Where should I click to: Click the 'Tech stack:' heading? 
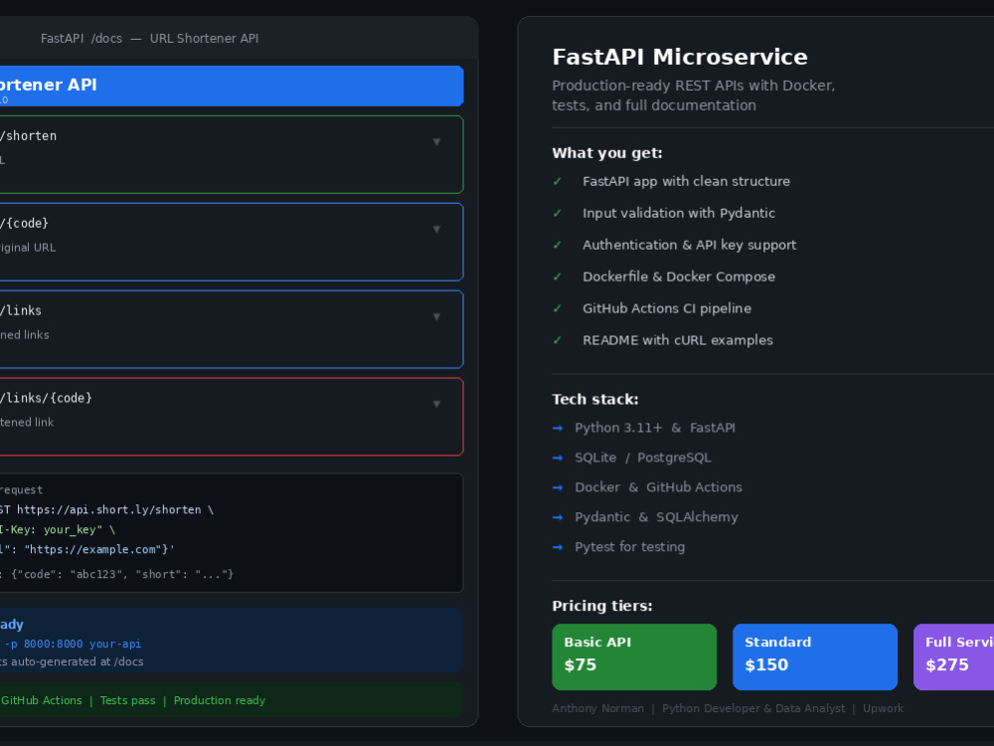tap(595, 399)
